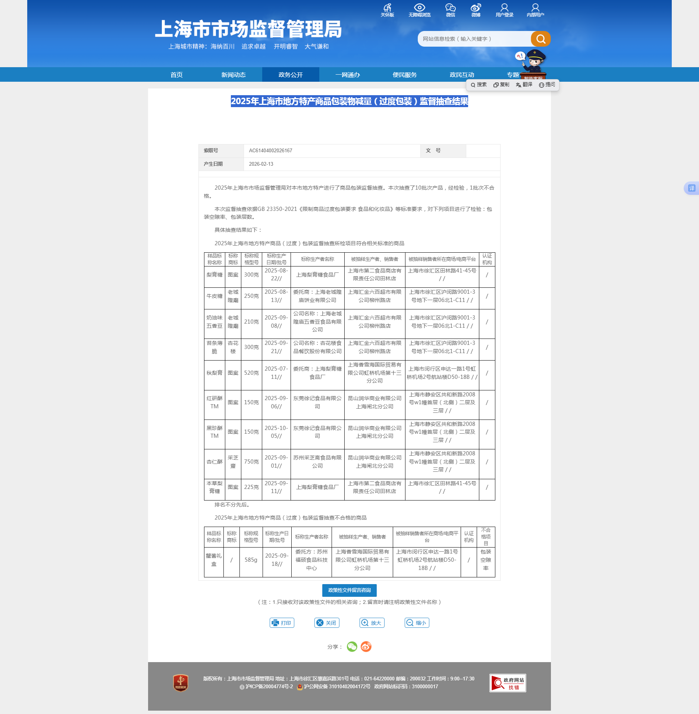Type in the 网站信息检索 search field
Screen dimensions: 699x714
(x=474, y=39)
